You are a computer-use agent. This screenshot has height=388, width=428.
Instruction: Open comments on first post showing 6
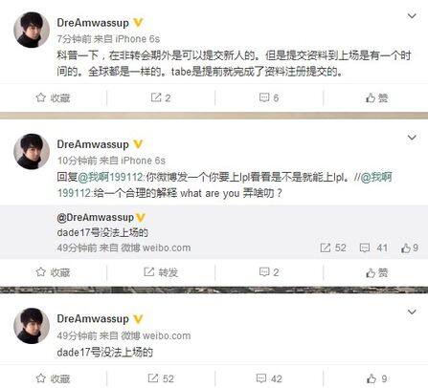pyautogui.click(x=269, y=97)
